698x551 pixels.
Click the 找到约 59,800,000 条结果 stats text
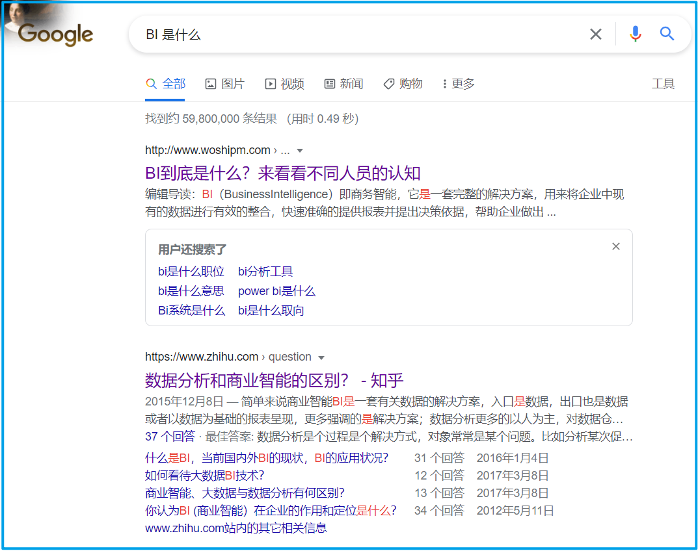211,119
